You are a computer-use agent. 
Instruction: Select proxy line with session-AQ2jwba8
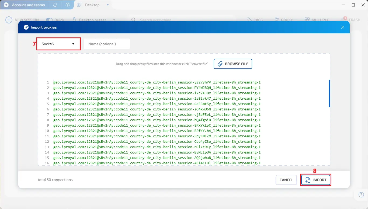tap(157, 158)
